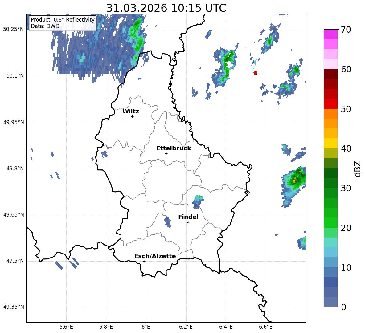
Task: Click the colorbar tick label 20
Action: coord(346,228)
